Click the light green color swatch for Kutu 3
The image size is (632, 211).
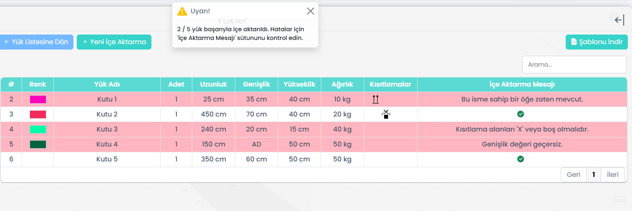click(38, 129)
